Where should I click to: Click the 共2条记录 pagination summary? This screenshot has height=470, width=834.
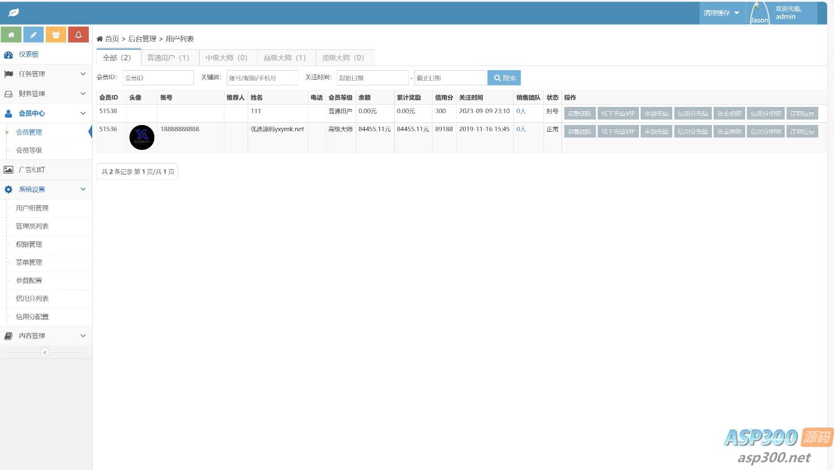coord(137,172)
